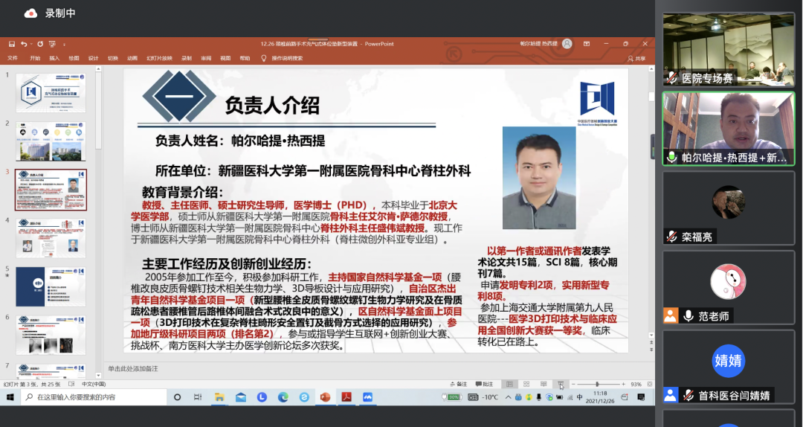Screen dimensions: 803x427
Task: Open the PowerPoint icon in taskbar
Action: pyautogui.click(x=325, y=397)
